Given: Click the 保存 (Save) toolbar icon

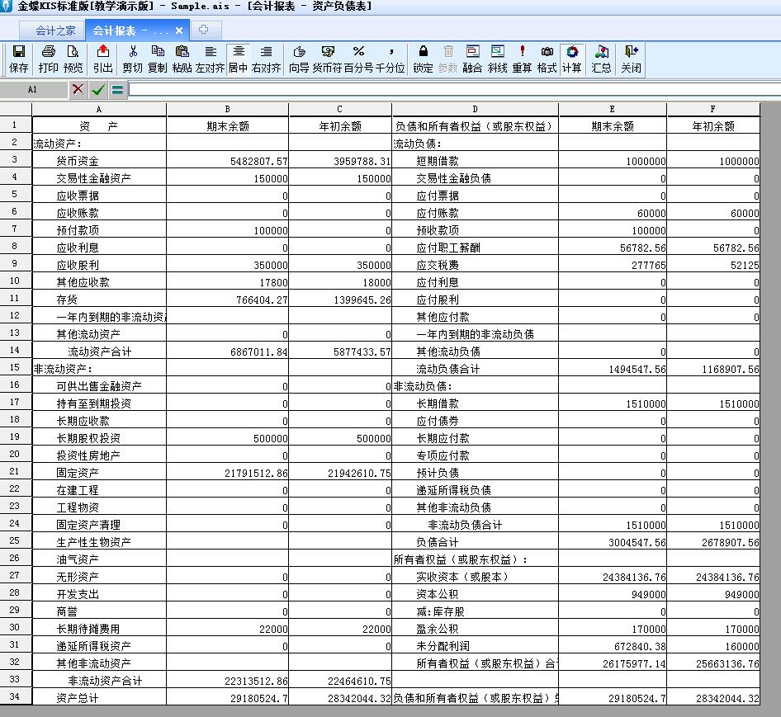Looking at the screenshot, I should (18, 59).
